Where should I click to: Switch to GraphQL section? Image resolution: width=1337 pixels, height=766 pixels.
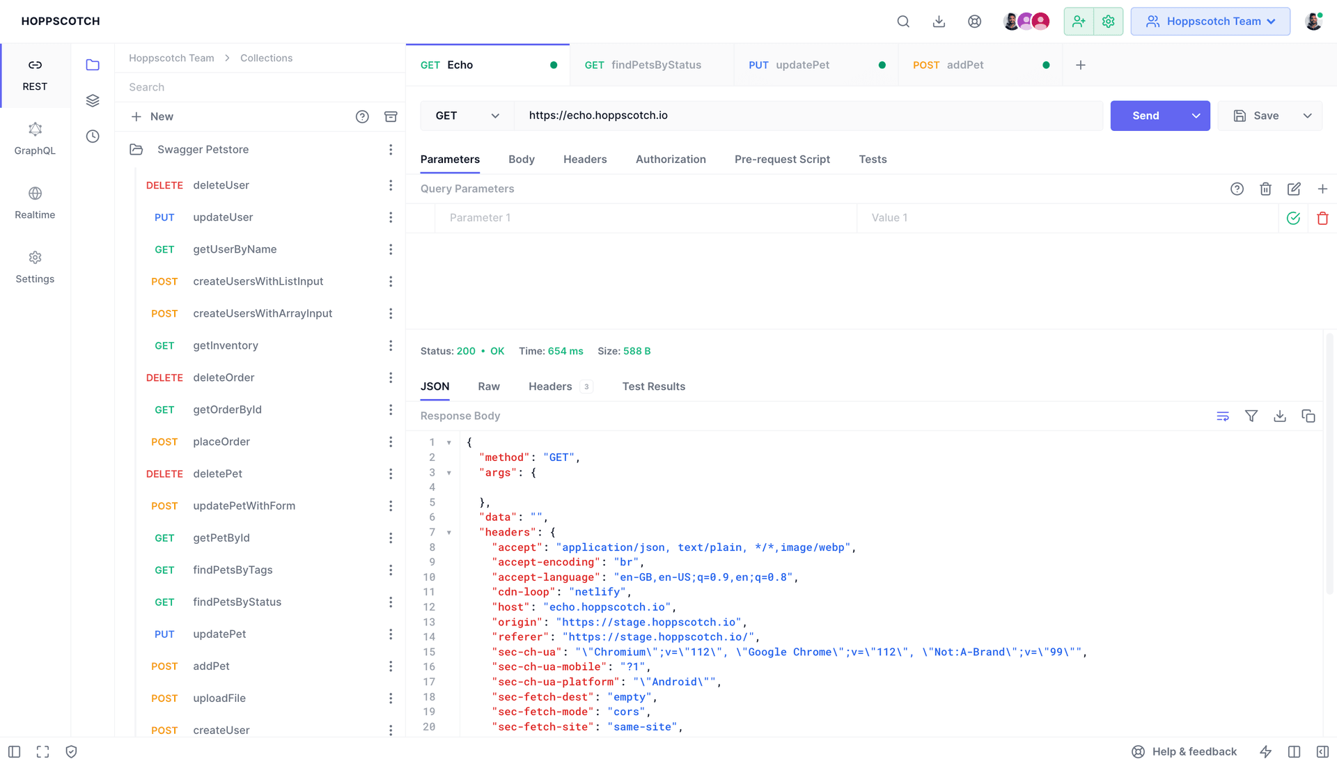coord(35,139)
